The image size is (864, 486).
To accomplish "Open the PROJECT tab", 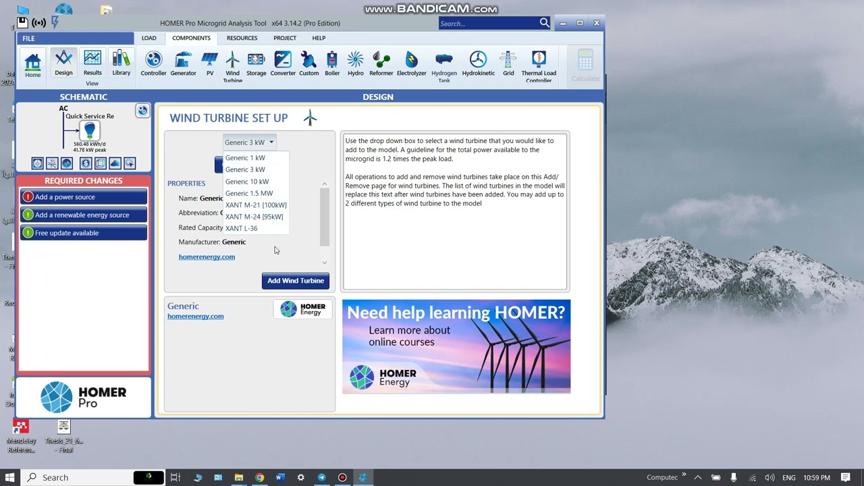I will 285,38.
